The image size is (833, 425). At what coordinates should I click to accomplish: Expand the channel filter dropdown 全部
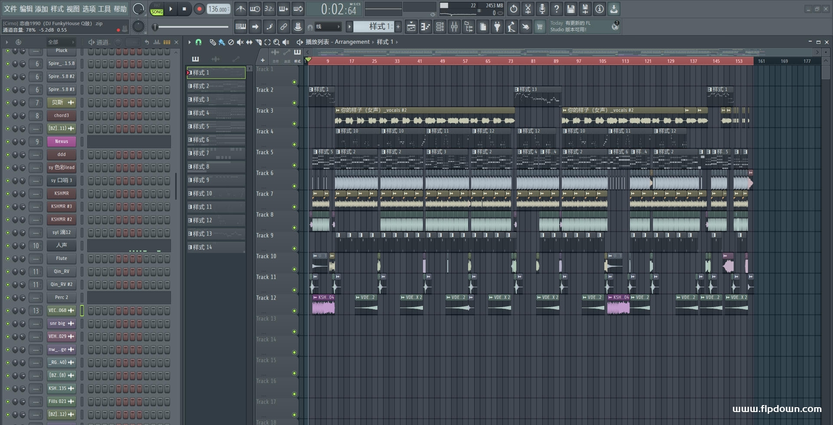coord(61,42)
